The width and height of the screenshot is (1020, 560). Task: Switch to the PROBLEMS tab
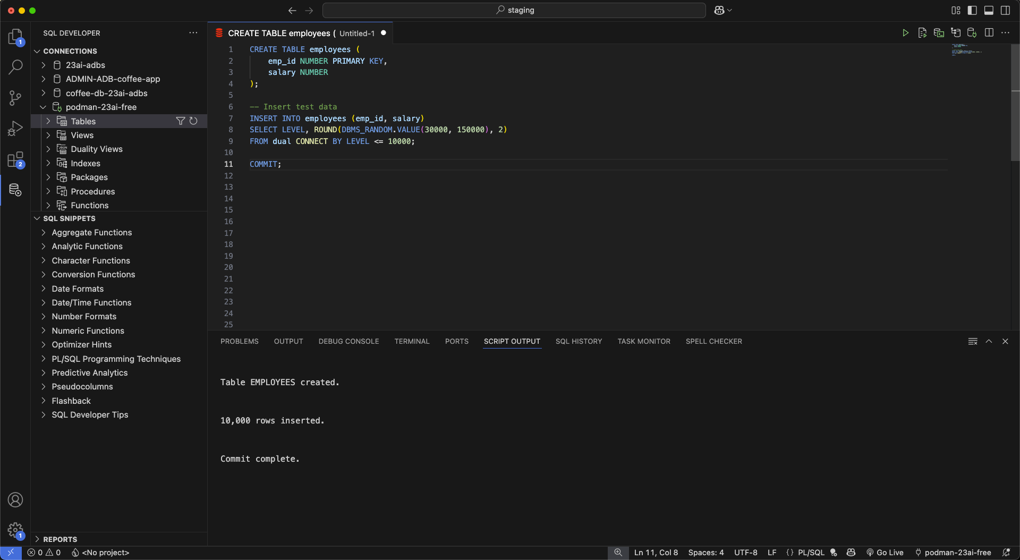[239, 341]
